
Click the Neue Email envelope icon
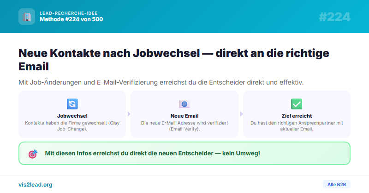pos(184,104)
